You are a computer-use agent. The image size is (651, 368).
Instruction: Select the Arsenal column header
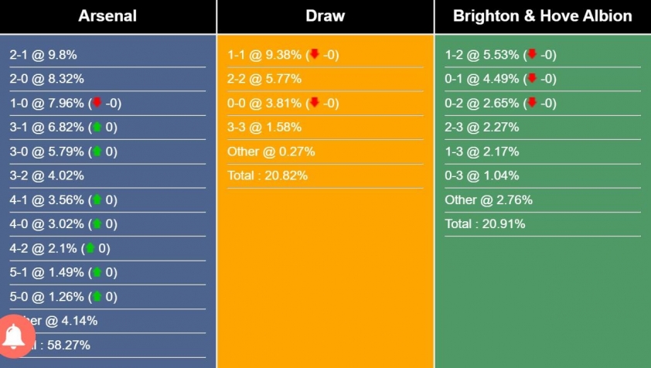pyautogui.click(x=107, y=16)
